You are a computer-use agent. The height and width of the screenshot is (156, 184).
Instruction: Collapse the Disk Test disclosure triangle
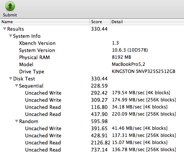click(x=11, y=79)
